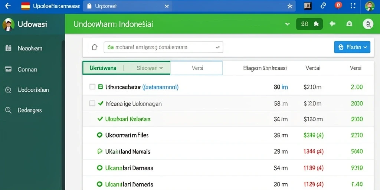The height and width of the screenshot is (190, 380).
Task: Open Neaolvam in the sidebar
Action: tap(30, 48)
